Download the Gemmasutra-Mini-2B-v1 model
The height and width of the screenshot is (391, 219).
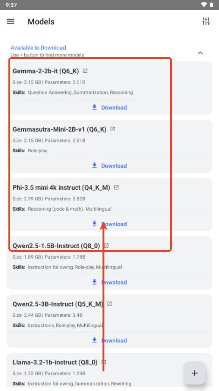click(109, 166)
